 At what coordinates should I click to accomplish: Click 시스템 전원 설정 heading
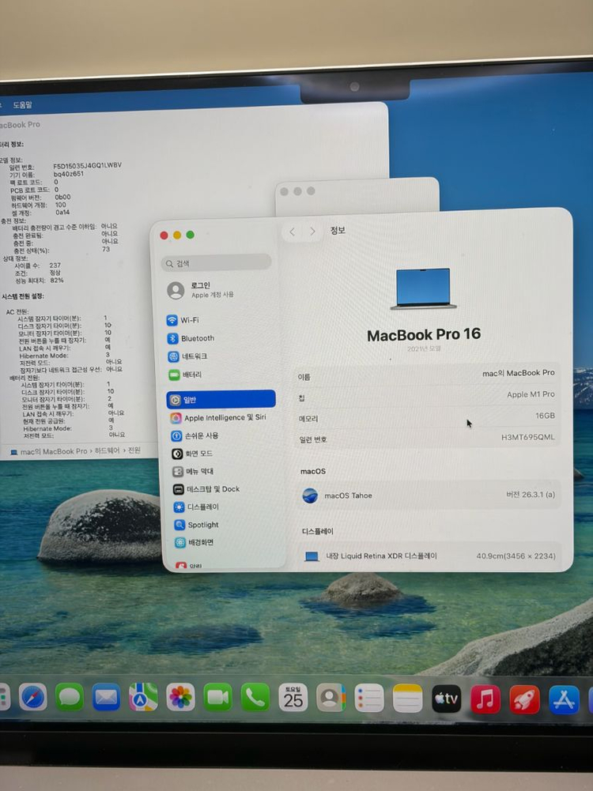(x=23, y=296)
